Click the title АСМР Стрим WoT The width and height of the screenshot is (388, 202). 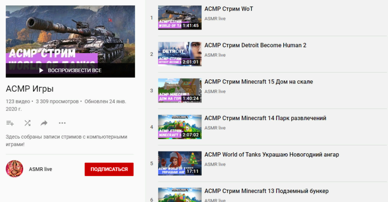pos(228,9)
